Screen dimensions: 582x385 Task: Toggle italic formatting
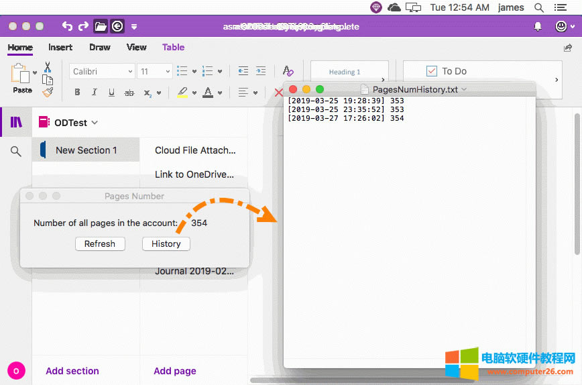(x=94, y=93)
